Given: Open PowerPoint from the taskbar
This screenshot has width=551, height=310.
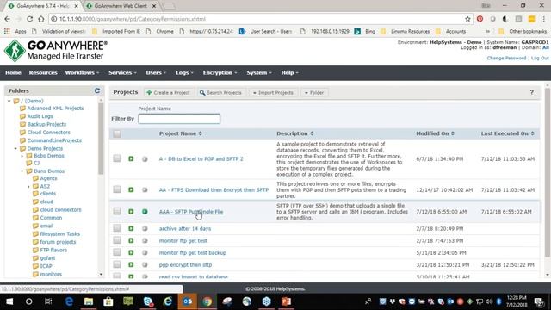Looking at the screenshot, I should point(286,301).
